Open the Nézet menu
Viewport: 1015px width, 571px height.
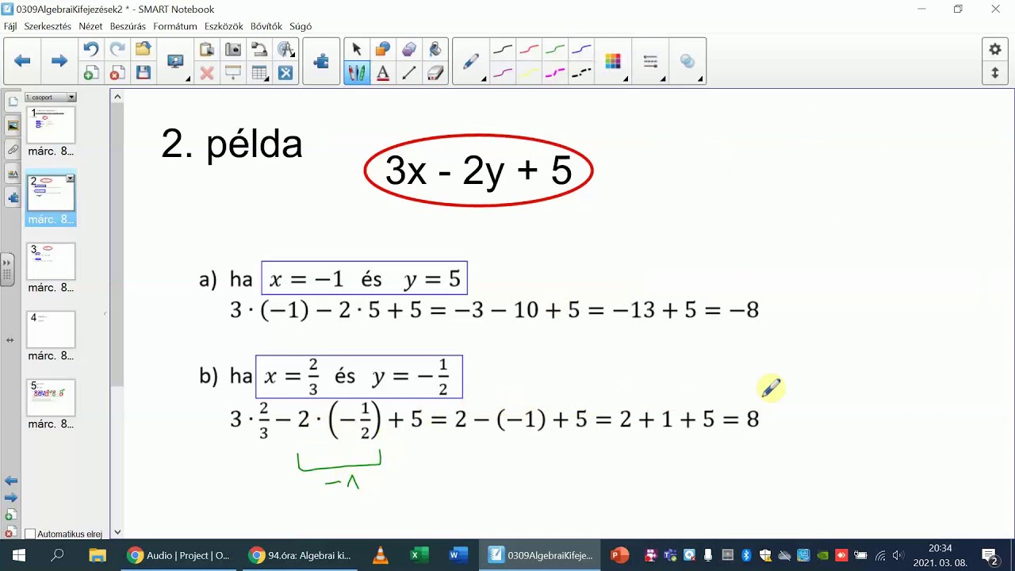coord(90,26)
